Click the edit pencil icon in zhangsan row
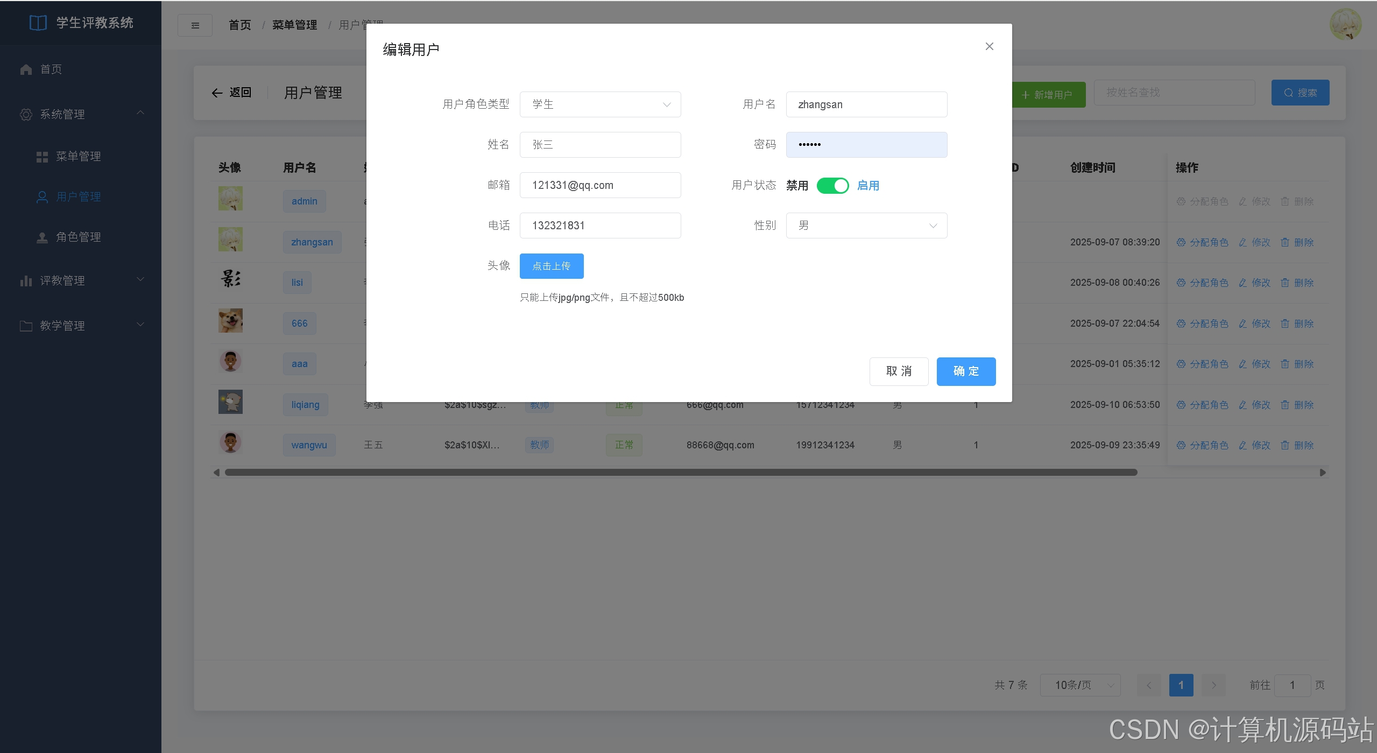Viewport: 1377px width, 753px height. click(x=1242, y=242)
